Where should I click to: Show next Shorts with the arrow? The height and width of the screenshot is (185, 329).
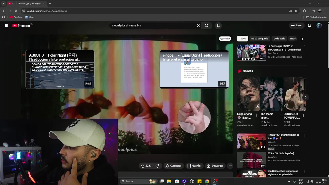pyautogui.click(x=305, y=97)
